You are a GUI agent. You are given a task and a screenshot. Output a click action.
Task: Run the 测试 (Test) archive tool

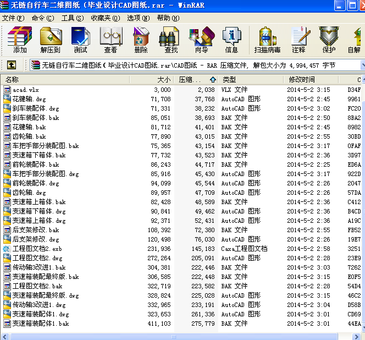coord(80,40)
